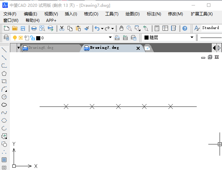Image resolution: width=222 pixels, height=170 pixels.
Task: Open the 绘图(D) menu
Action: 133,14
